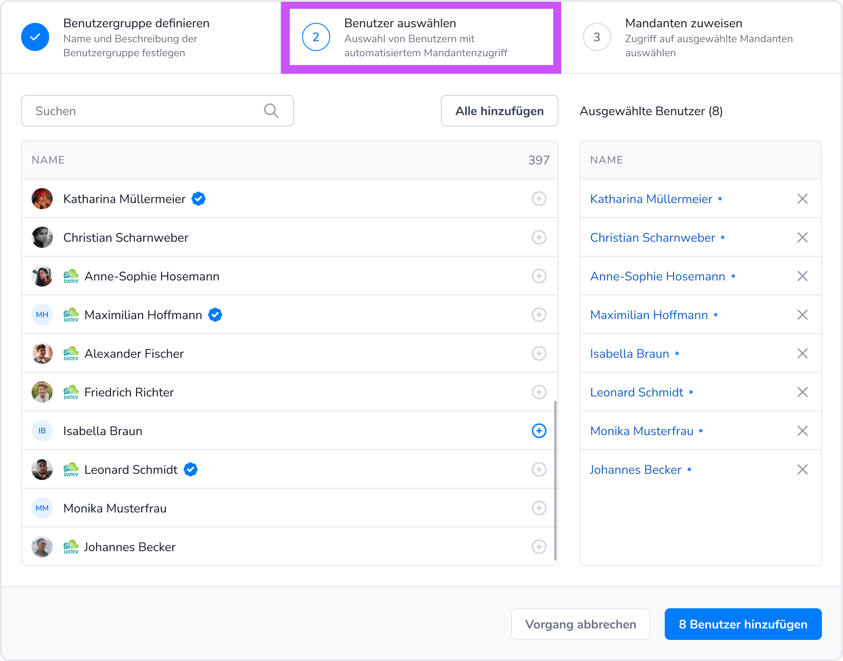
Task: Click the plus icon next to Katharina Müllermeier
Action: 539,199
